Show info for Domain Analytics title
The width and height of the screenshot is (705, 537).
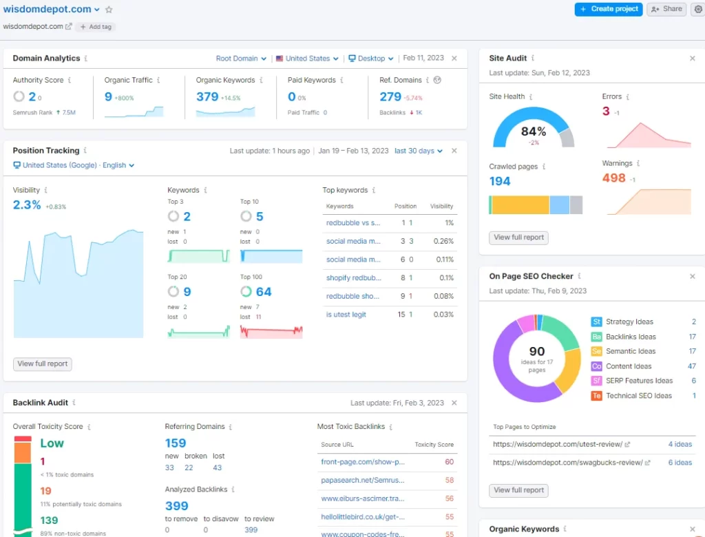pyautogui.click(x=86, y=59)
